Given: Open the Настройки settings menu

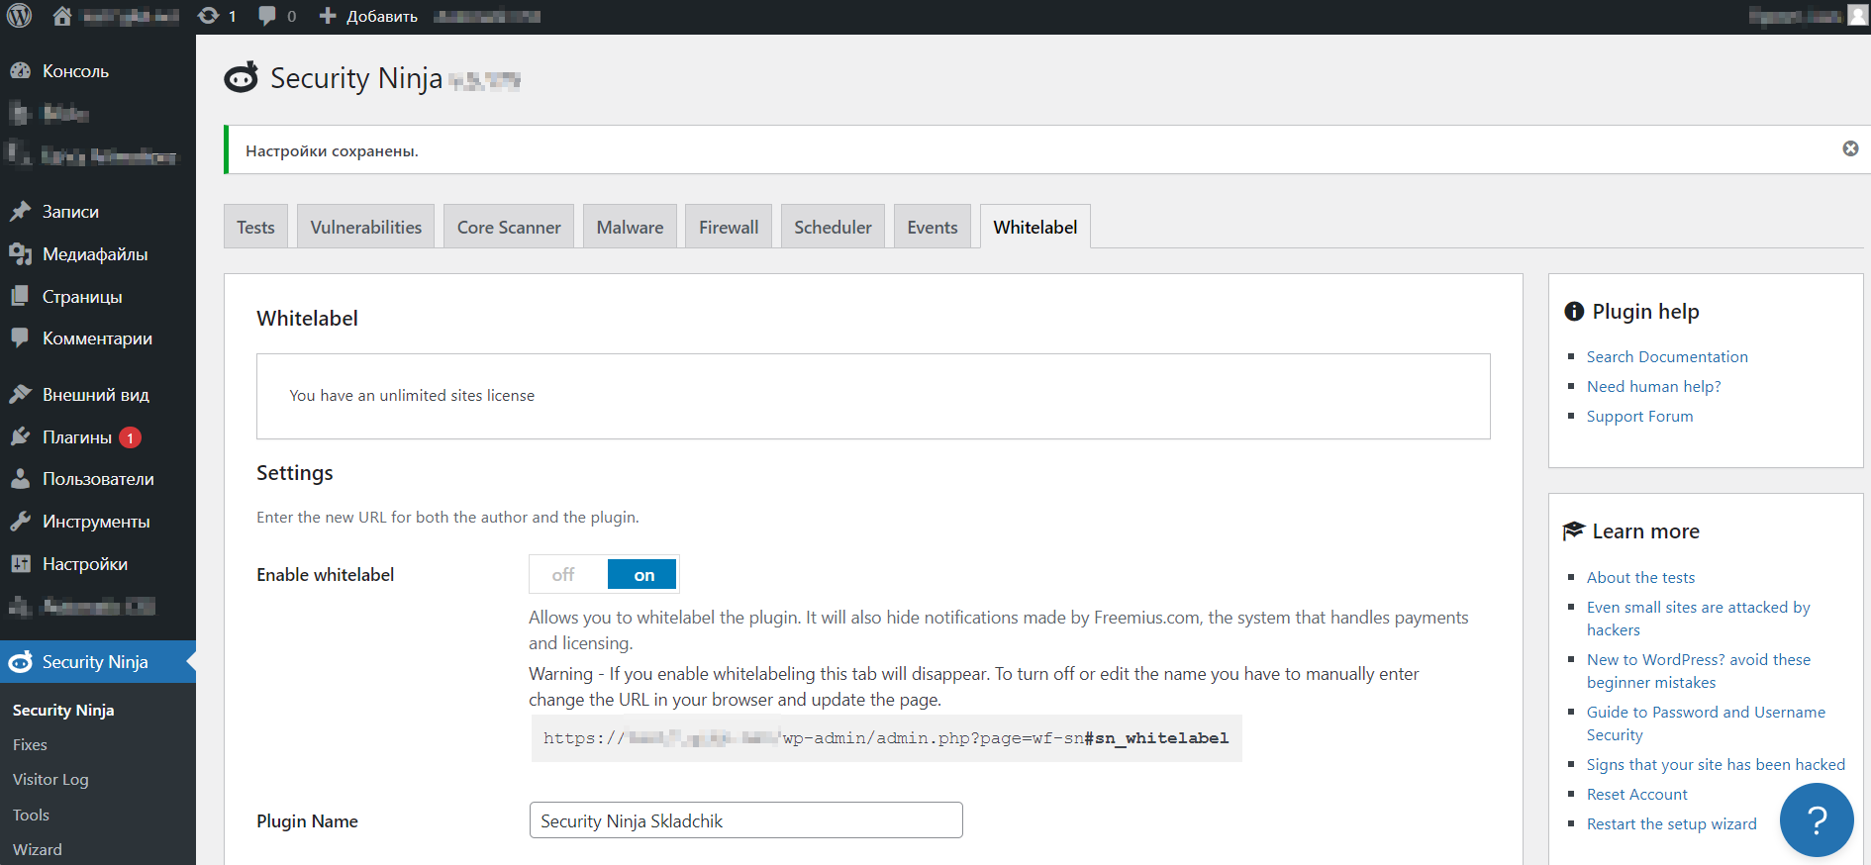Looking at the screenshot, I should [84, 564].
